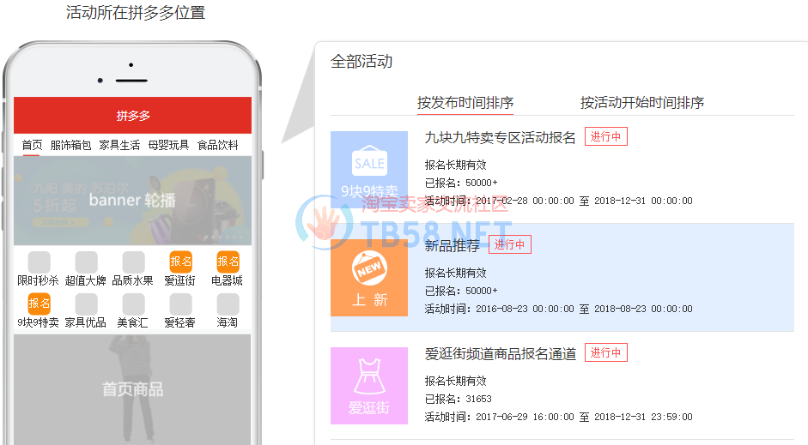Image resolution: width=808 pixels, height=445 pixels.
Task: Select the 食品饮料 tab
Action: (x=217, y=145)
